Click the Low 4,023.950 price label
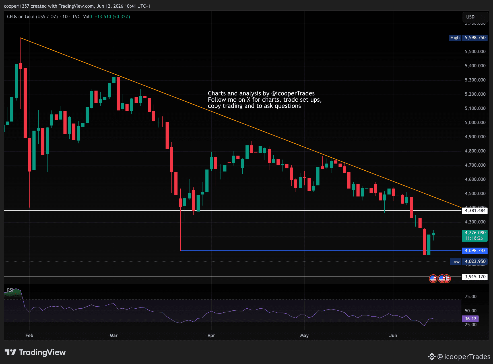The width and height of the screenshot is (493, 364). (469, 262)
